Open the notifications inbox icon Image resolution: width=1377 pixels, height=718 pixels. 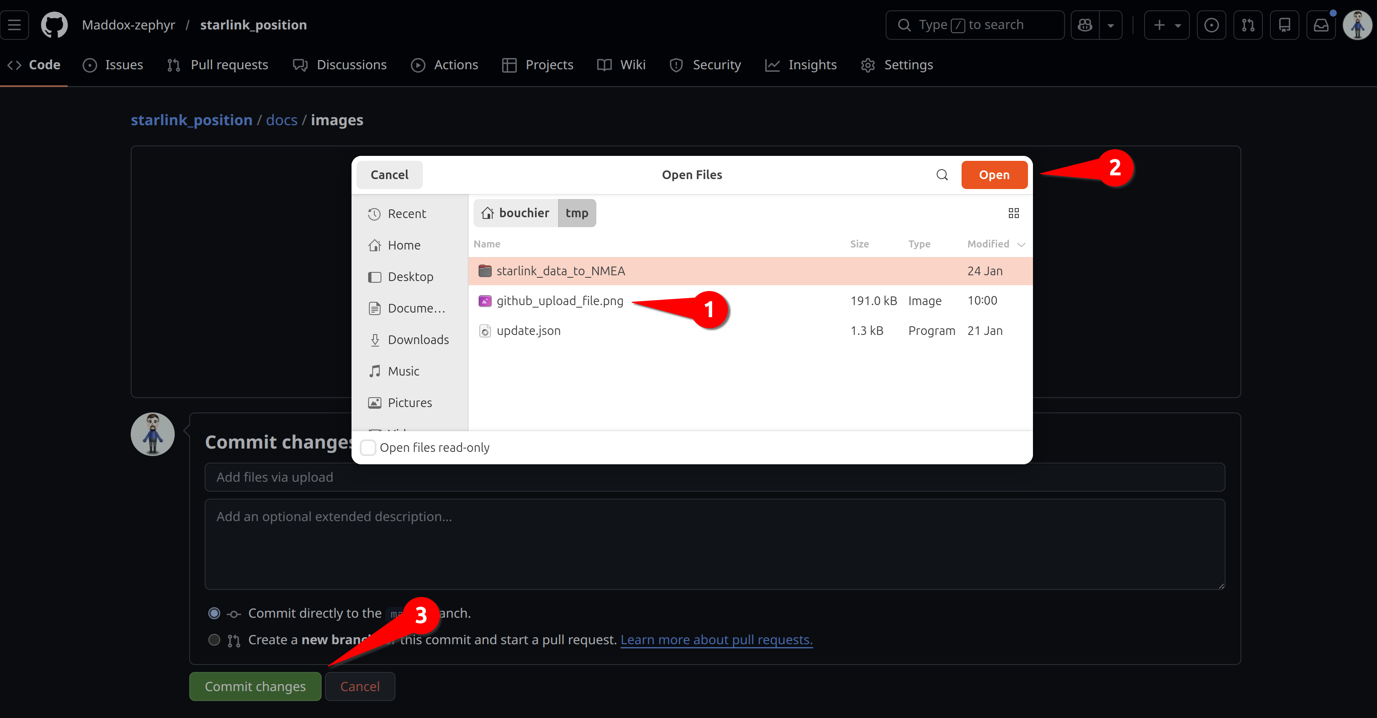point(1321,24)
